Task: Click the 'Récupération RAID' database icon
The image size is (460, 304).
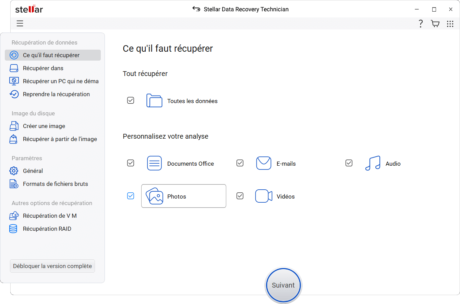Action: [13, 229]
